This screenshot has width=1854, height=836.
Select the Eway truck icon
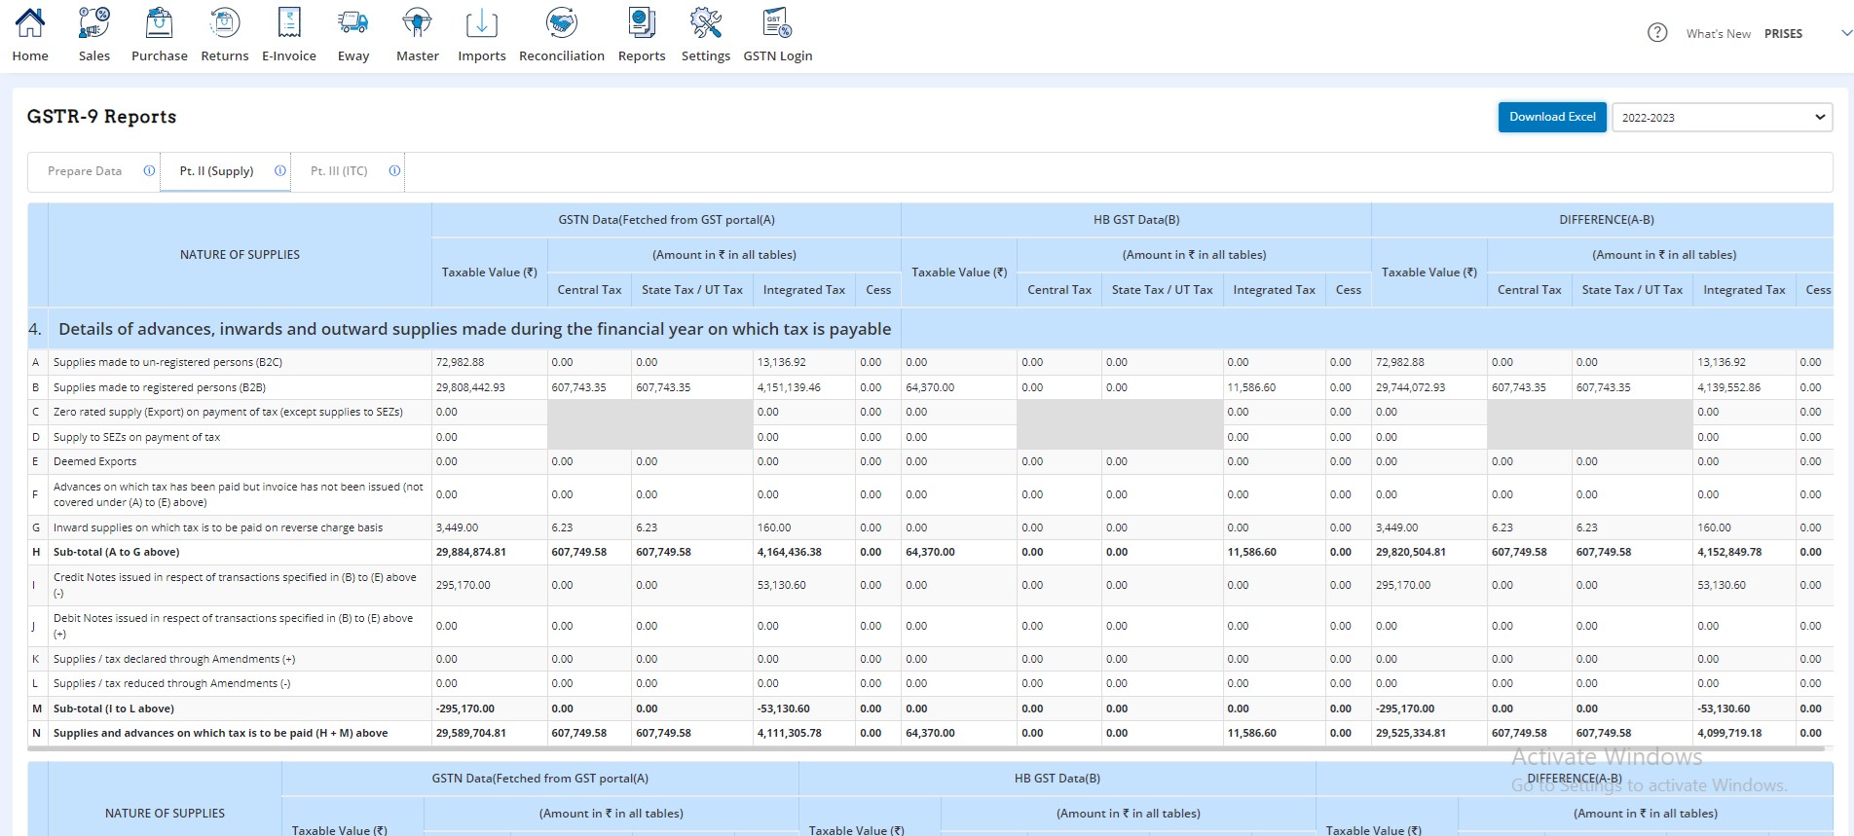(353, 23)
